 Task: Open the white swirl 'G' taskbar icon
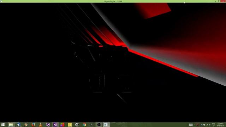point(77,125)
